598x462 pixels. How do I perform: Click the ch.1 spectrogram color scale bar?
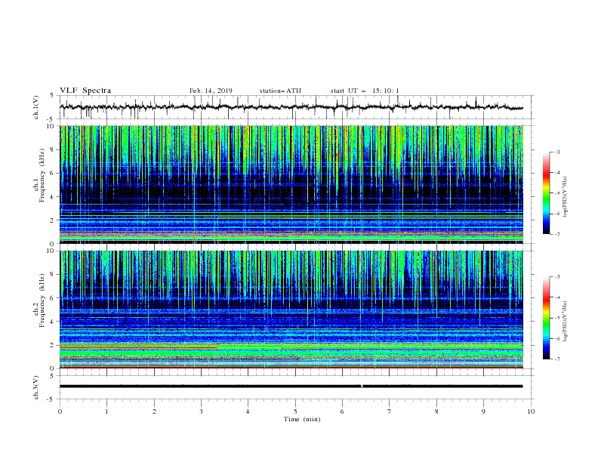tap(546, 193)
